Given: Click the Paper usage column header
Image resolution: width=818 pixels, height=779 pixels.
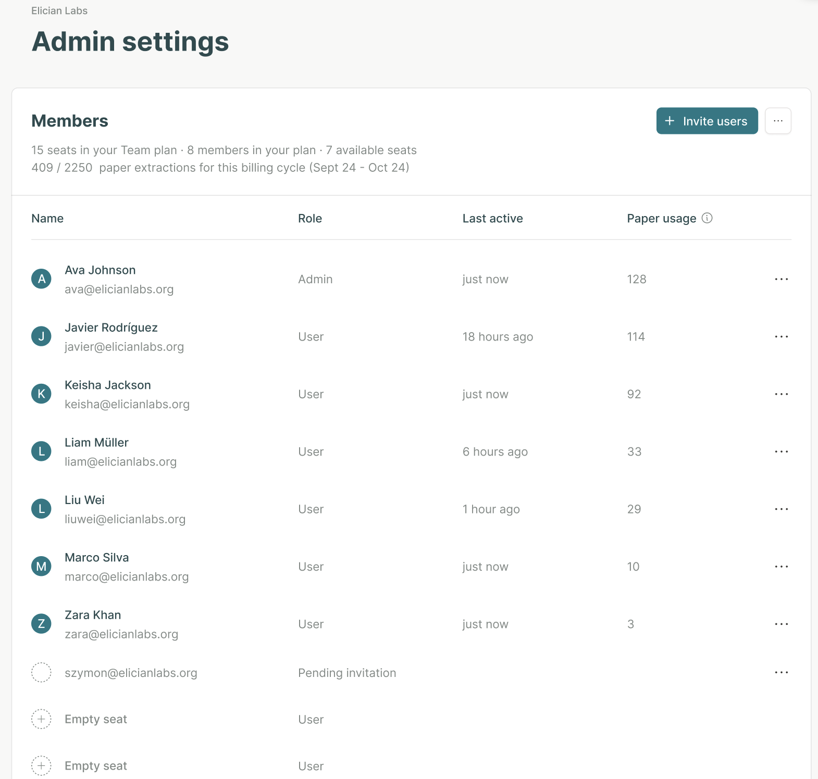Looking at the screenshot, I should (x=662, y=219).
